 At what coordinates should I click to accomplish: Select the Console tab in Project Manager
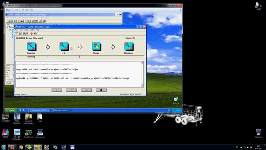10,80
